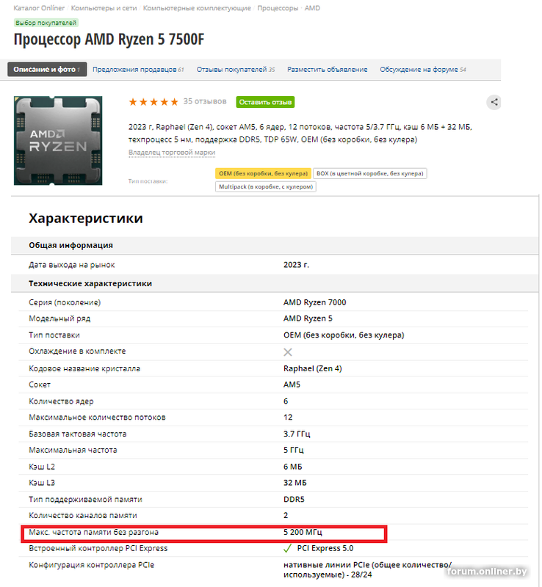The height and width of the screenshot is (587, 542).
Task: Switch to the Обсуждение на форуме tab
Action: click(x=421, y=70)
